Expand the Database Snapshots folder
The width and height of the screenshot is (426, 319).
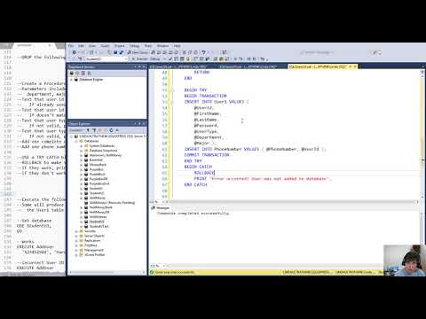click(x=82, y=151)
